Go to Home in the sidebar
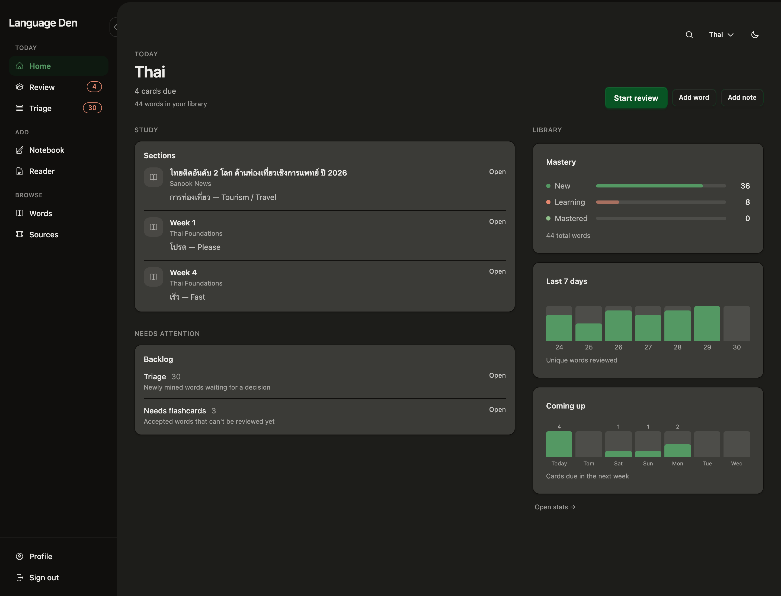 (59, 66)
